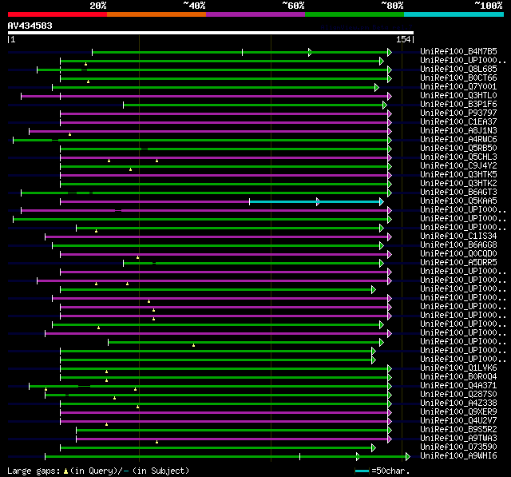Click the red 20% identity legend segment
This screenshot has width=511, height=477.
pos(57,14)
